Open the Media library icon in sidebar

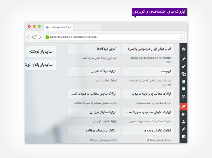pyautogui.click(x=183, y=74)
